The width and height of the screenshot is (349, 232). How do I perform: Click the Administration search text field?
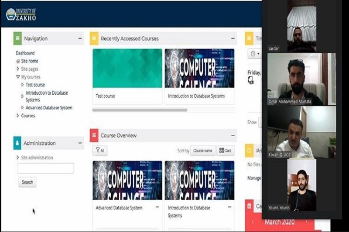(x=45, y=168)
